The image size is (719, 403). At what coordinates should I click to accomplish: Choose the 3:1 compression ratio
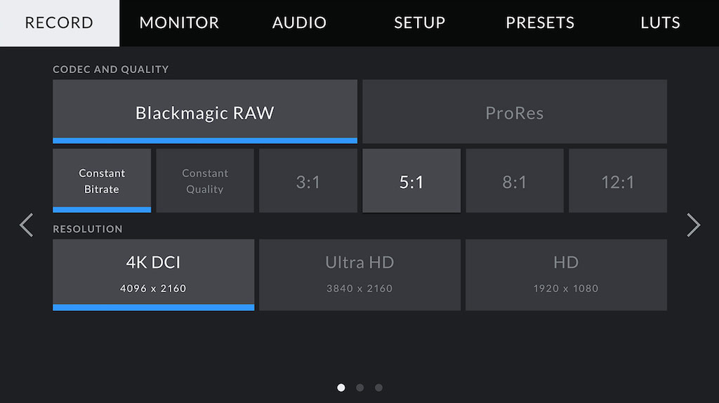[x=308, y=180]
